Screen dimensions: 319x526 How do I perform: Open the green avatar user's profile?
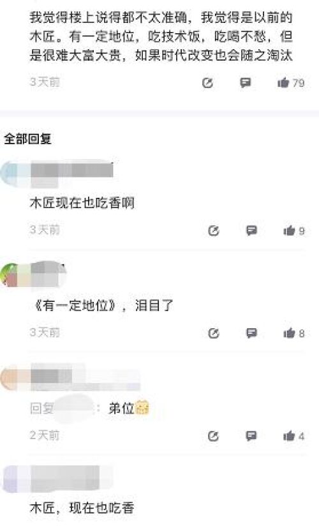click(x=10, y=275)
